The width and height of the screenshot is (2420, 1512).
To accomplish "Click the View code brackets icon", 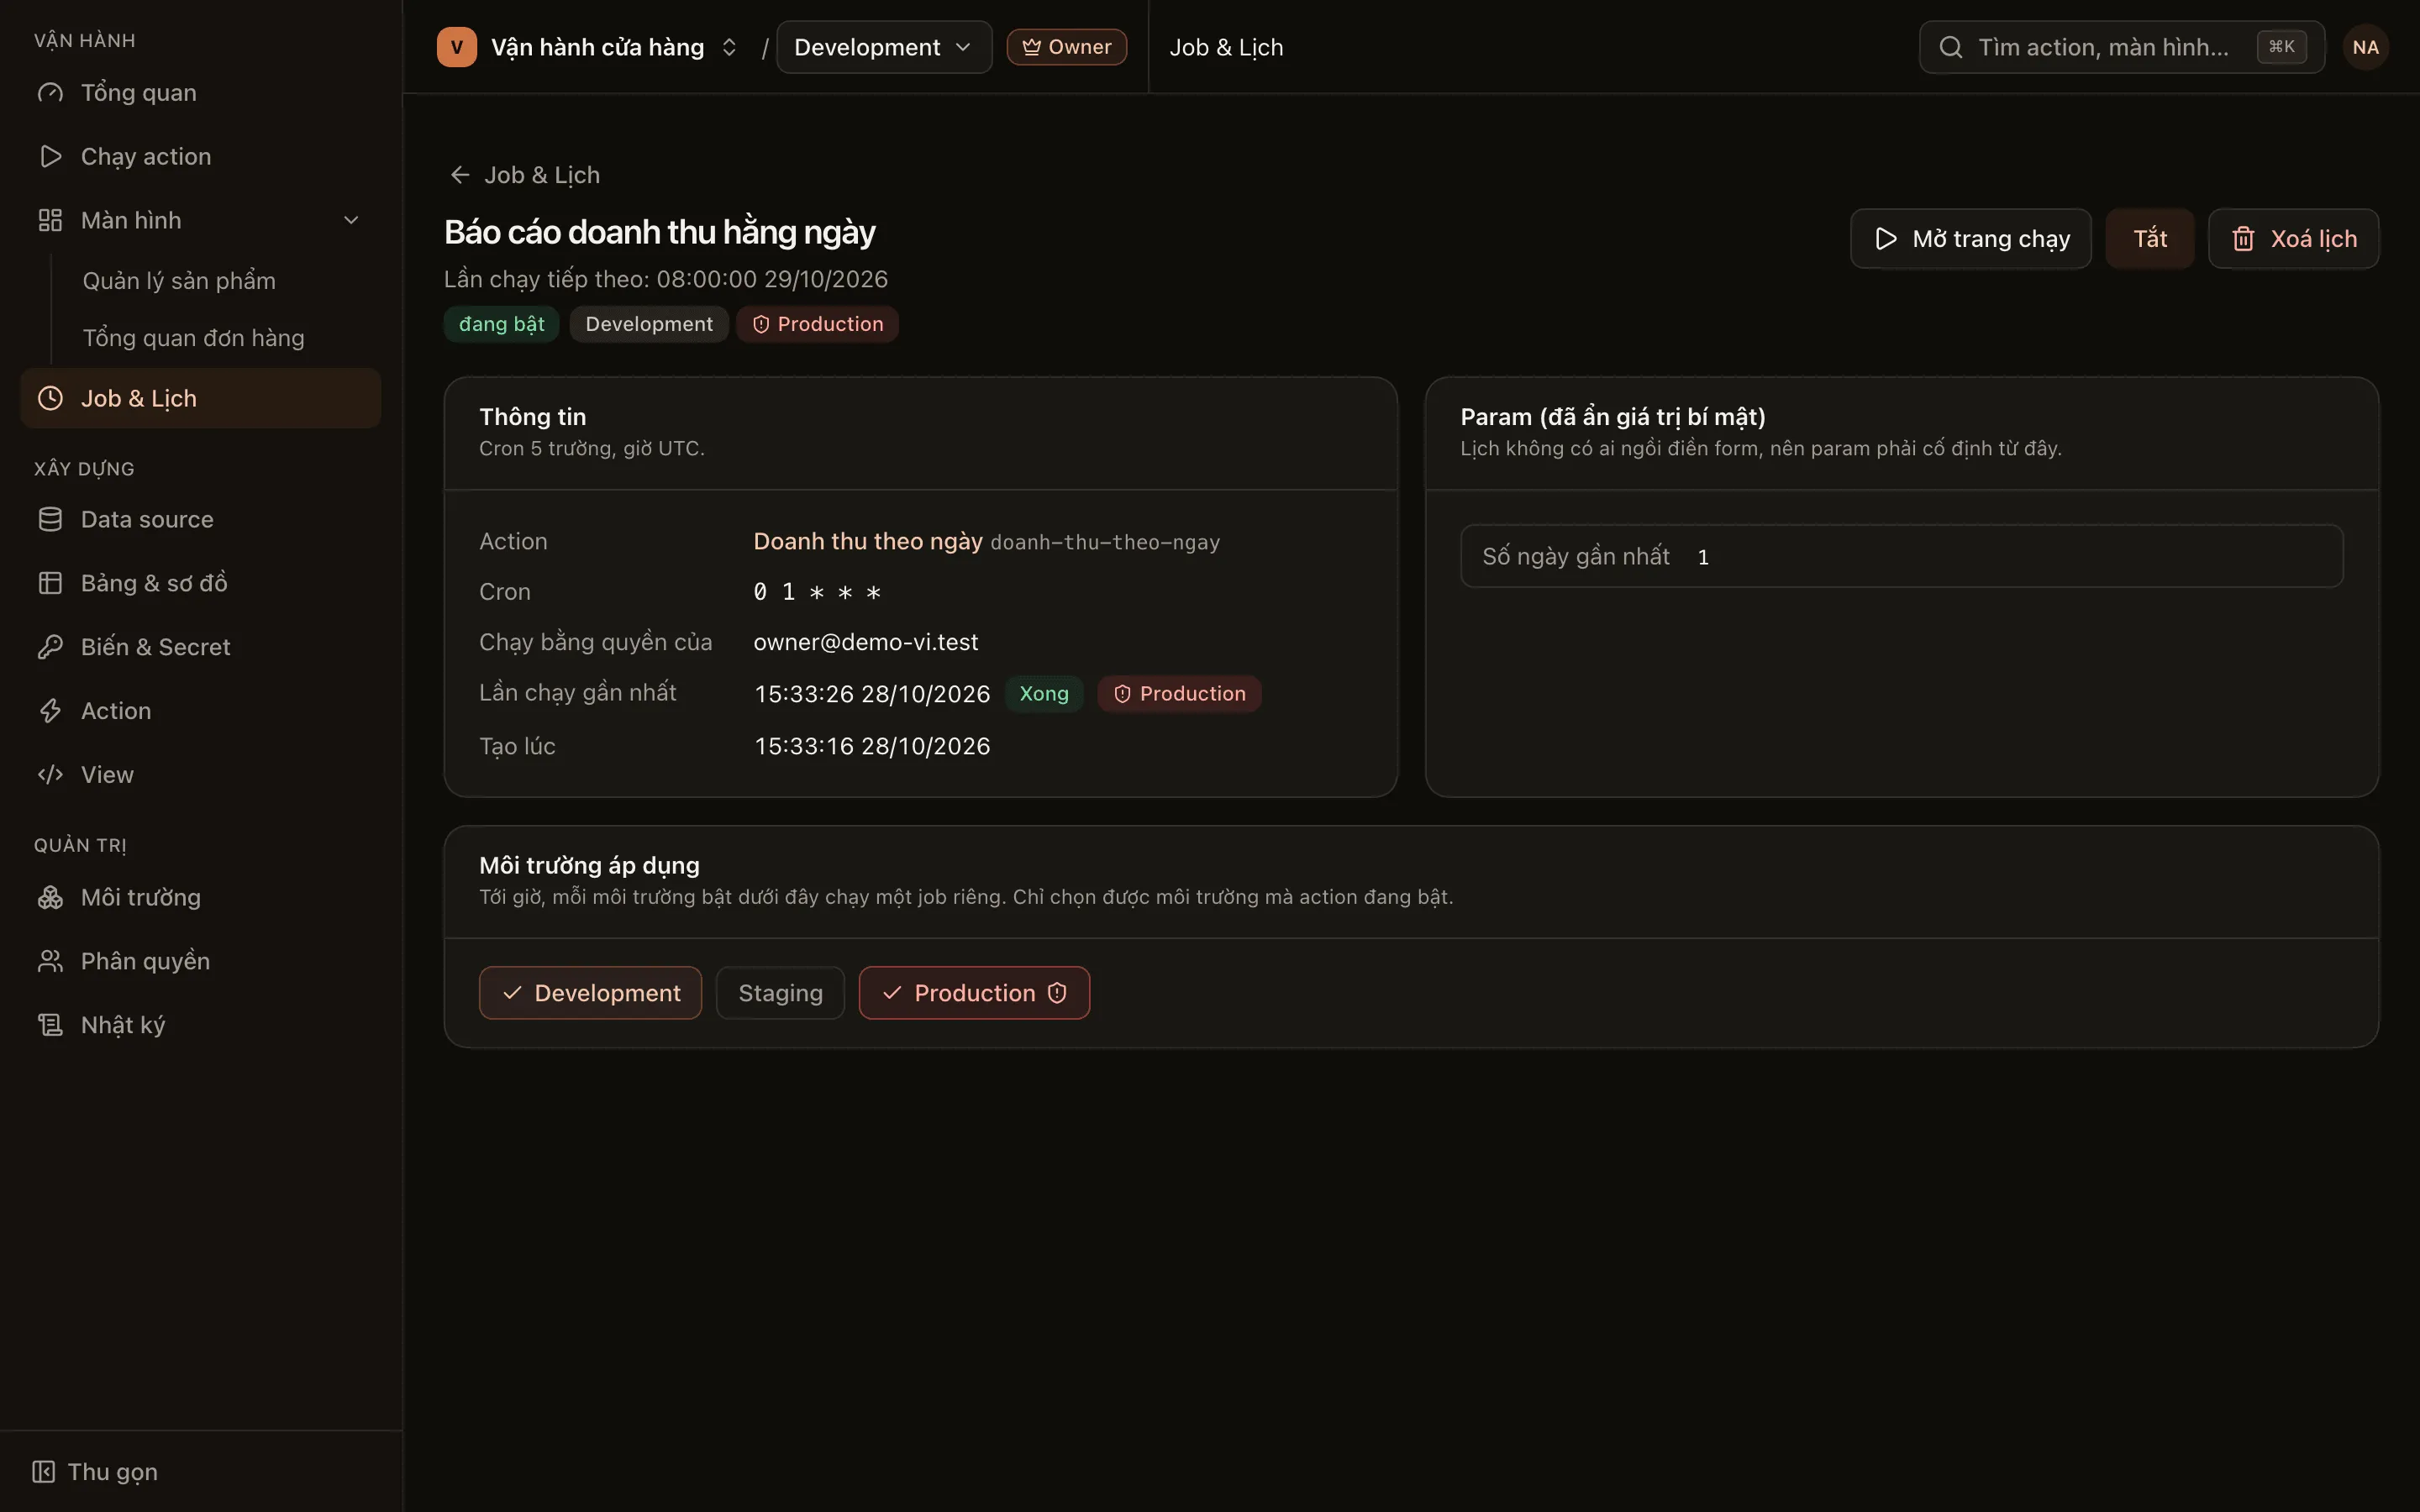I will coord(50,775).
